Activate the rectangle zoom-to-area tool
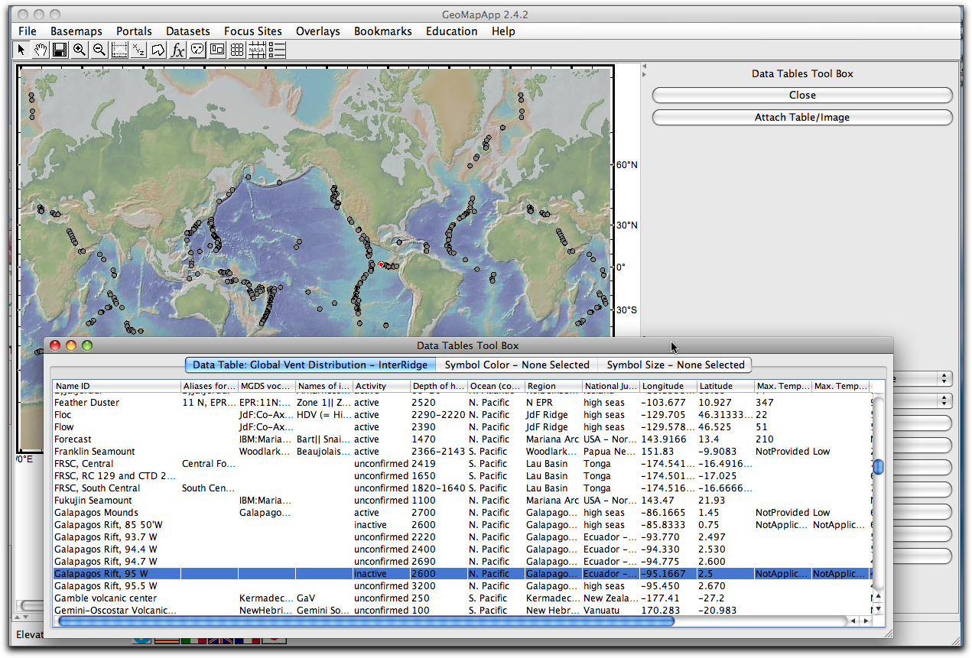Image resolution: width=972 pixels, height=658 pixels. 119,49
